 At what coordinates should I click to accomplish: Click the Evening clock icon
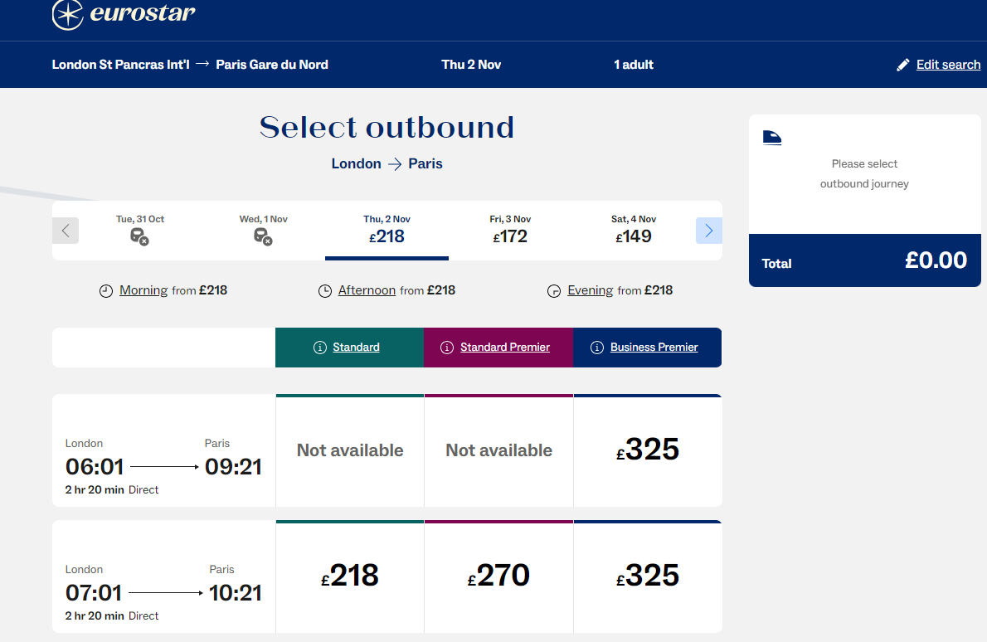554,291
